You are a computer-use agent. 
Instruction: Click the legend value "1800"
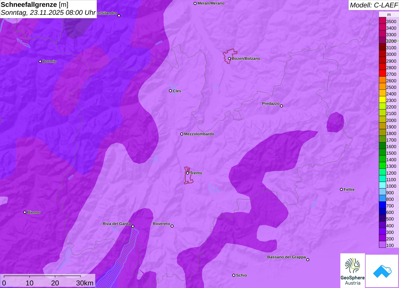pyautogui.click(x=391, y=133)
